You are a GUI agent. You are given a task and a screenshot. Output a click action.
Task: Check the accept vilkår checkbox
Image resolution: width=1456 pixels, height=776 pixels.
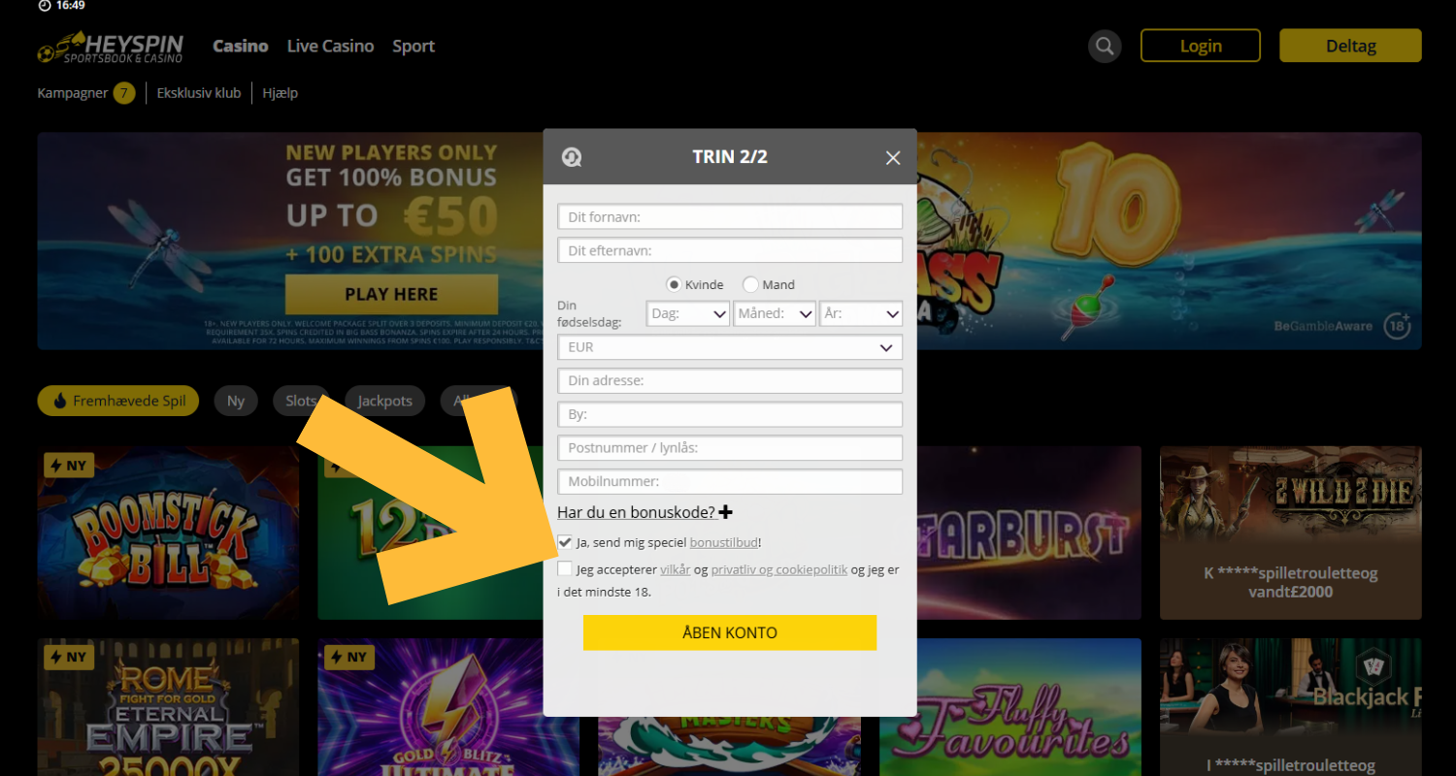(x=565, y=568)
